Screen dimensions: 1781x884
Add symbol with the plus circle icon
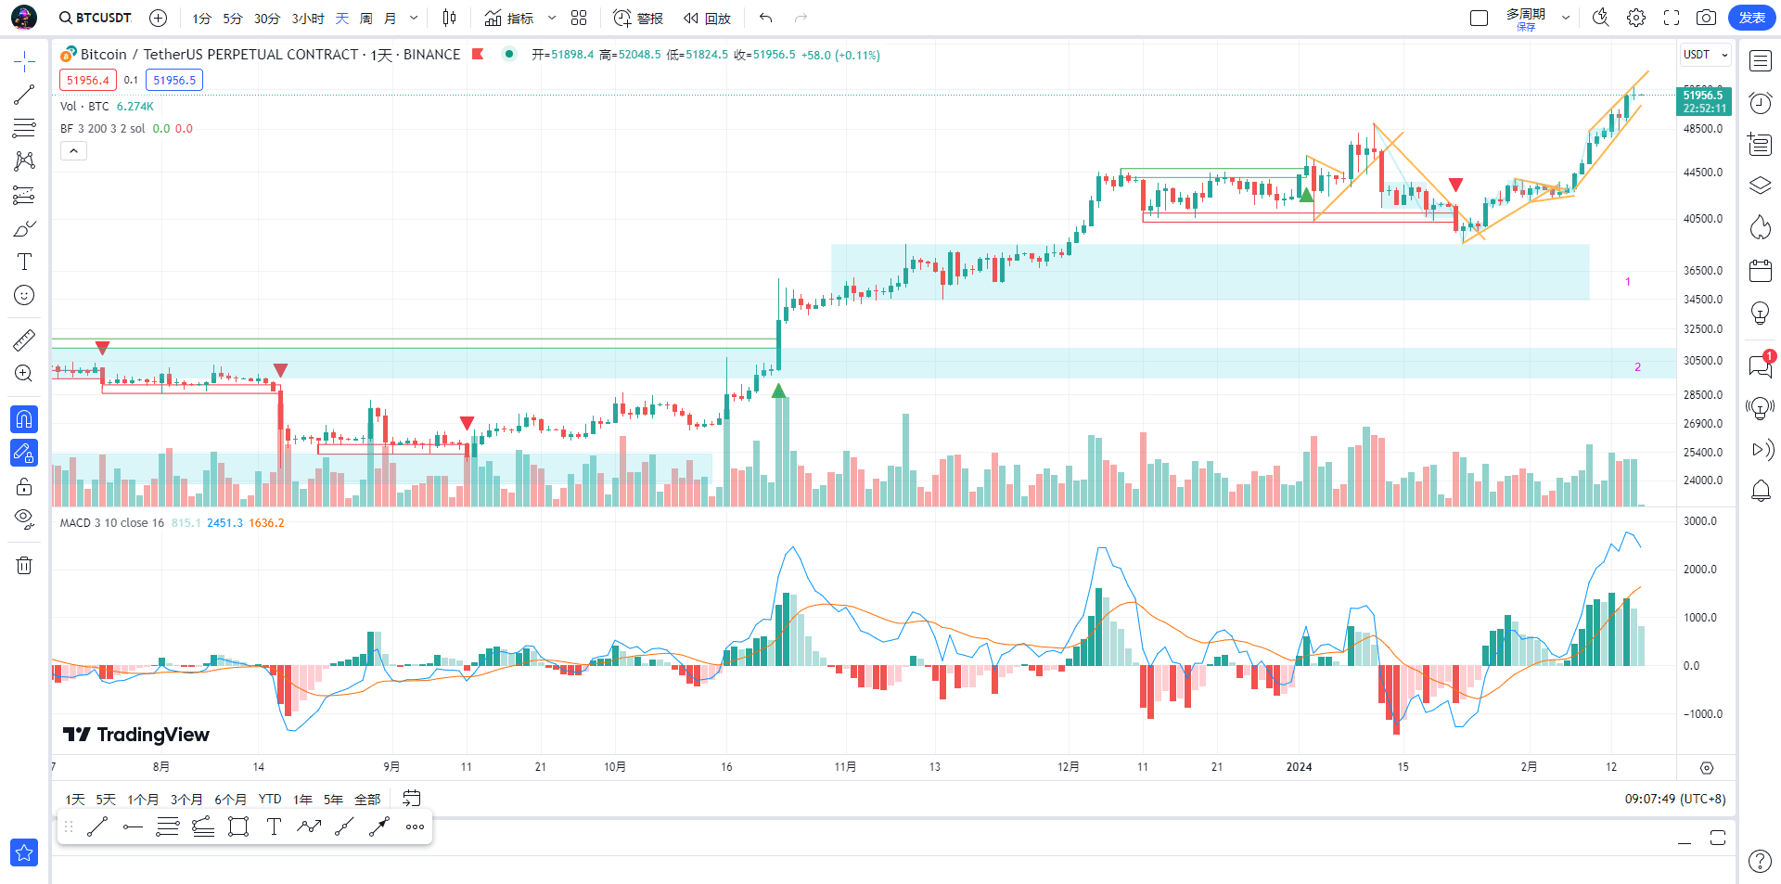click(x=159, y=18)
